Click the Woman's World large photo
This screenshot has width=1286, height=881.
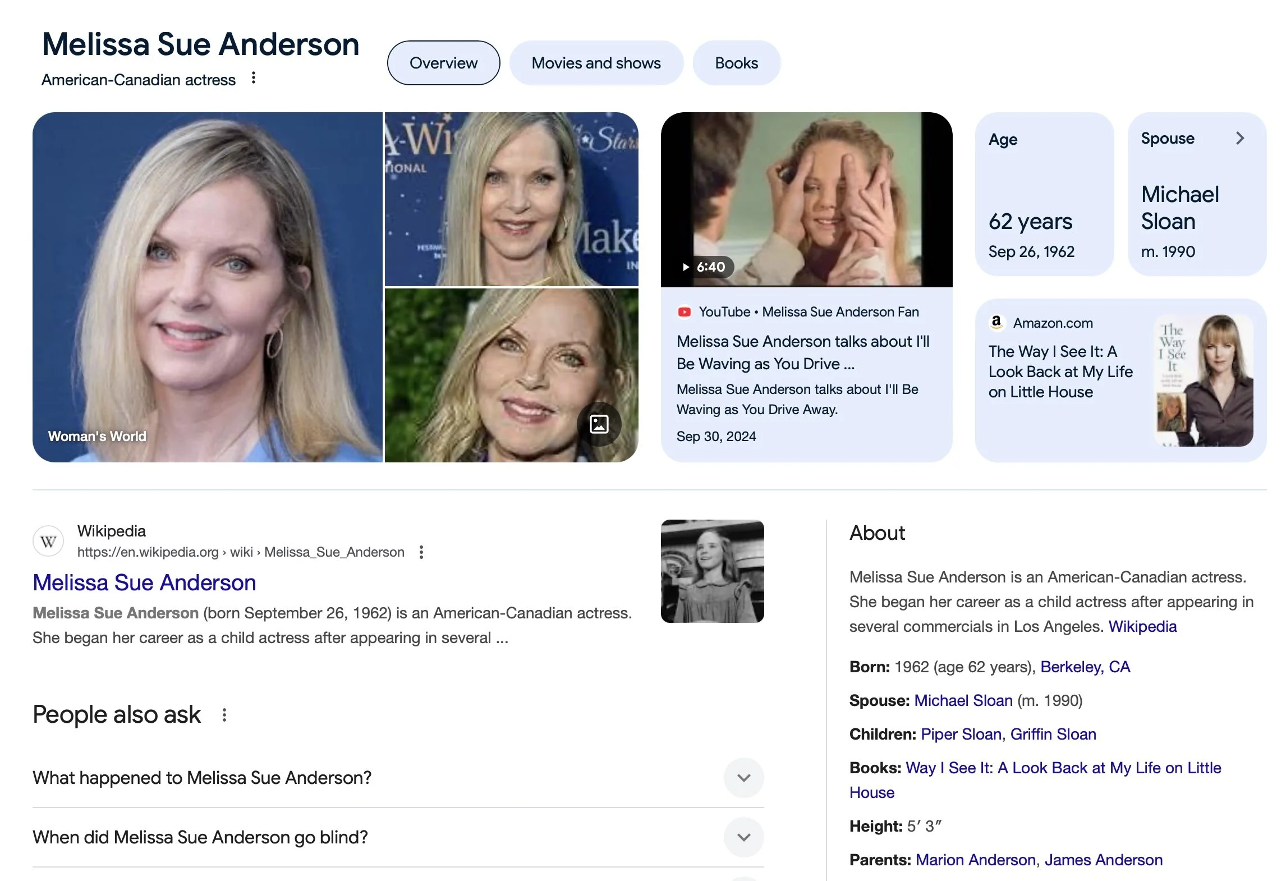coord(207,287)
